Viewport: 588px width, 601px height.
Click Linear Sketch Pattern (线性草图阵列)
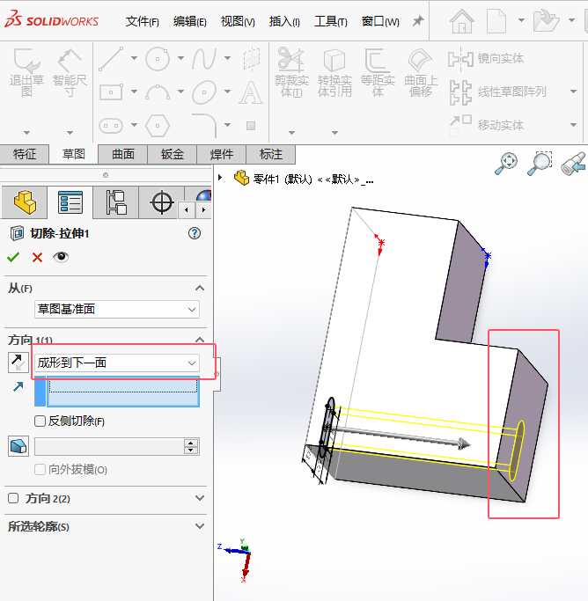(x=497, y=92)
